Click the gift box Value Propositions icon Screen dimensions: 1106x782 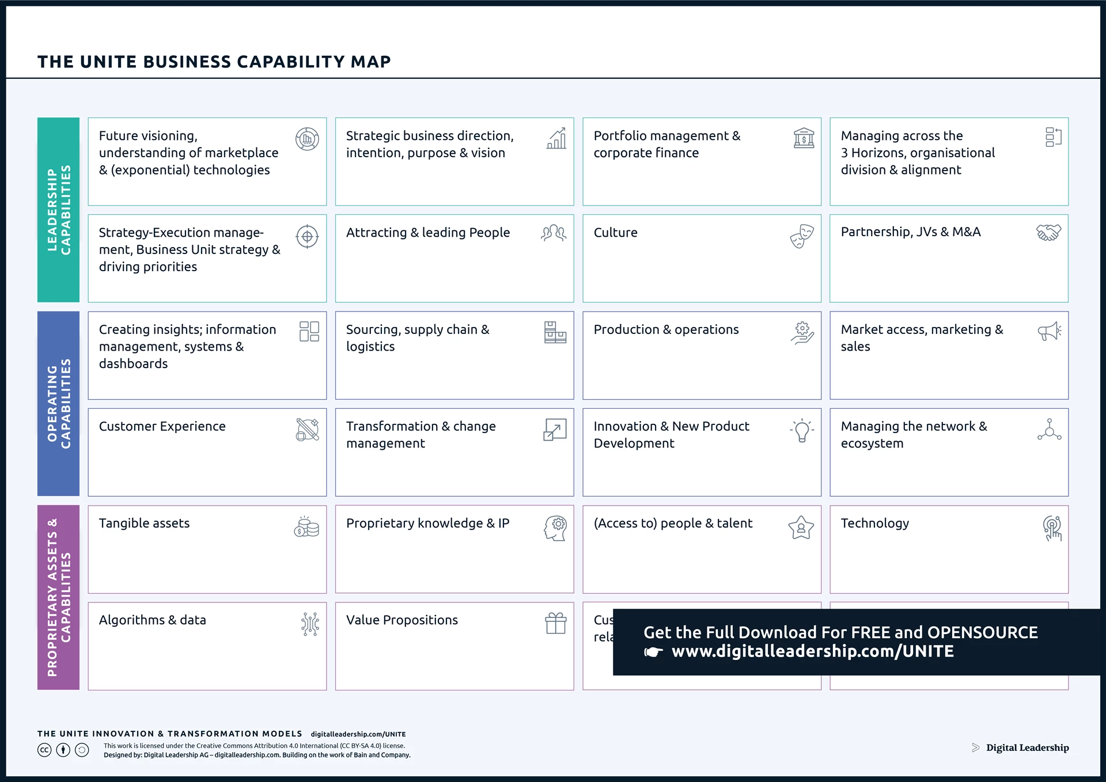click(555, 623)
